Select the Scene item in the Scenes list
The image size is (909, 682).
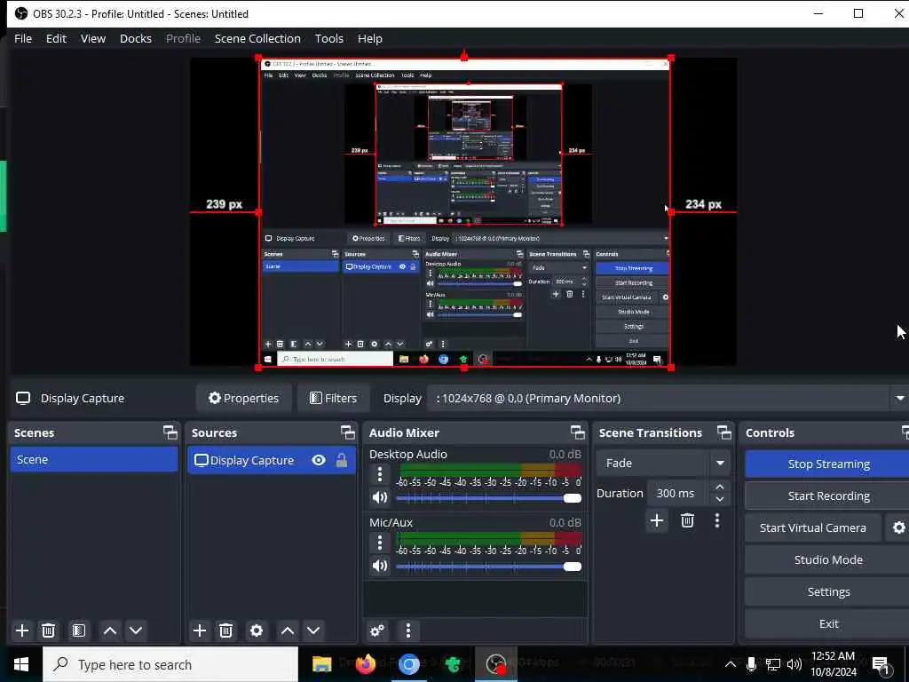[94, 459]
